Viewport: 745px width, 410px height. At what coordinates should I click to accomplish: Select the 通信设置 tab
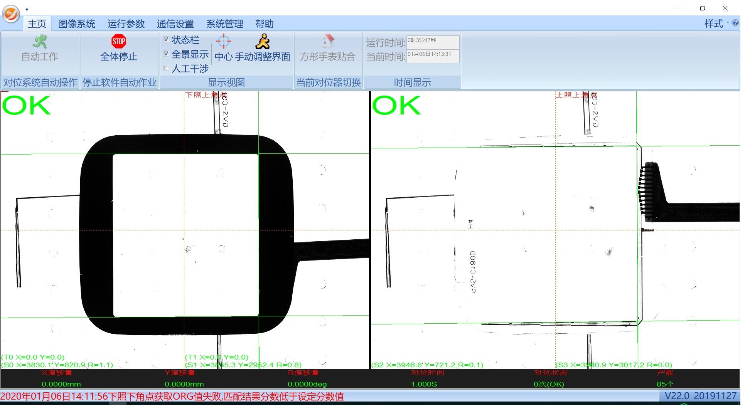pos(176,24)
